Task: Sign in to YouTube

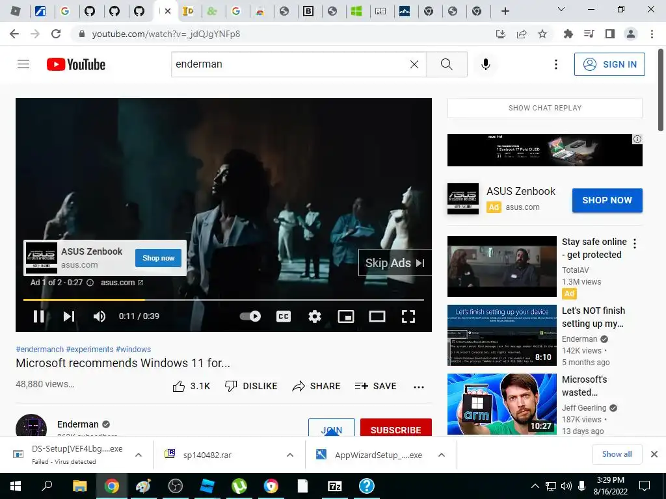Action: click(609, 64)
